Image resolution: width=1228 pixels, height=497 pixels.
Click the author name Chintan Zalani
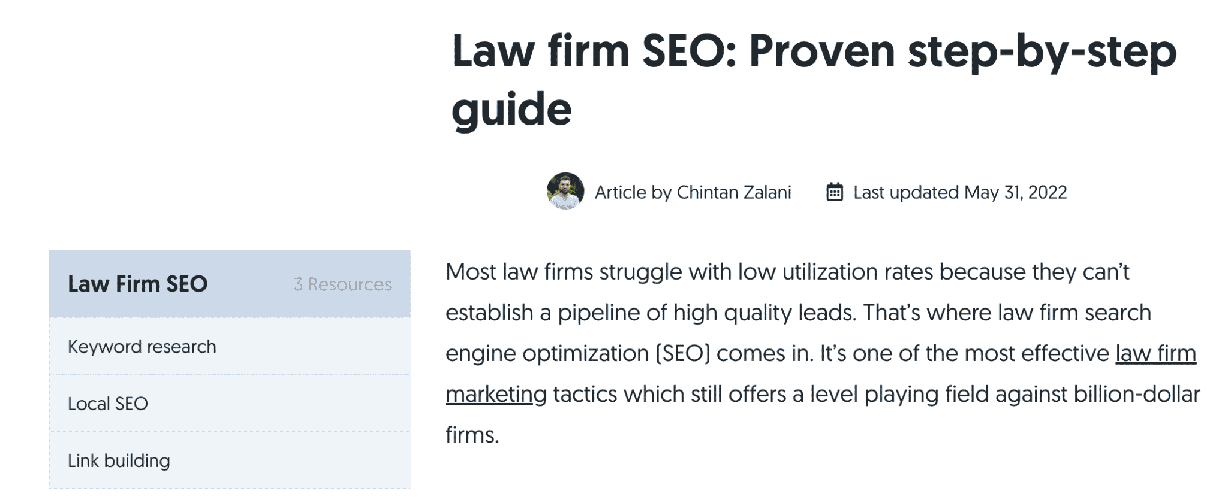pos(734,192)
